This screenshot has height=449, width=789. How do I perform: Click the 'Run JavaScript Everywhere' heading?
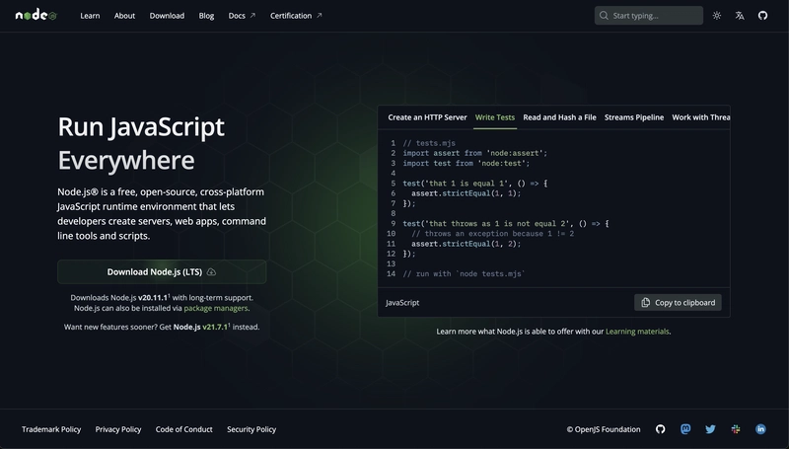[141, 143]
